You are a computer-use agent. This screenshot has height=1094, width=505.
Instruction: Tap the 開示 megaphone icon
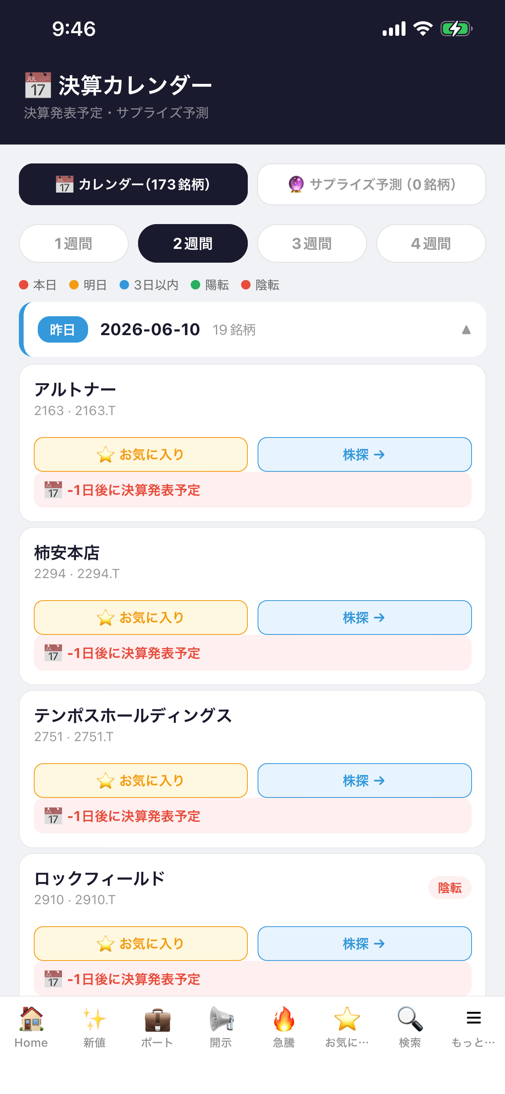pos(221,1019)
